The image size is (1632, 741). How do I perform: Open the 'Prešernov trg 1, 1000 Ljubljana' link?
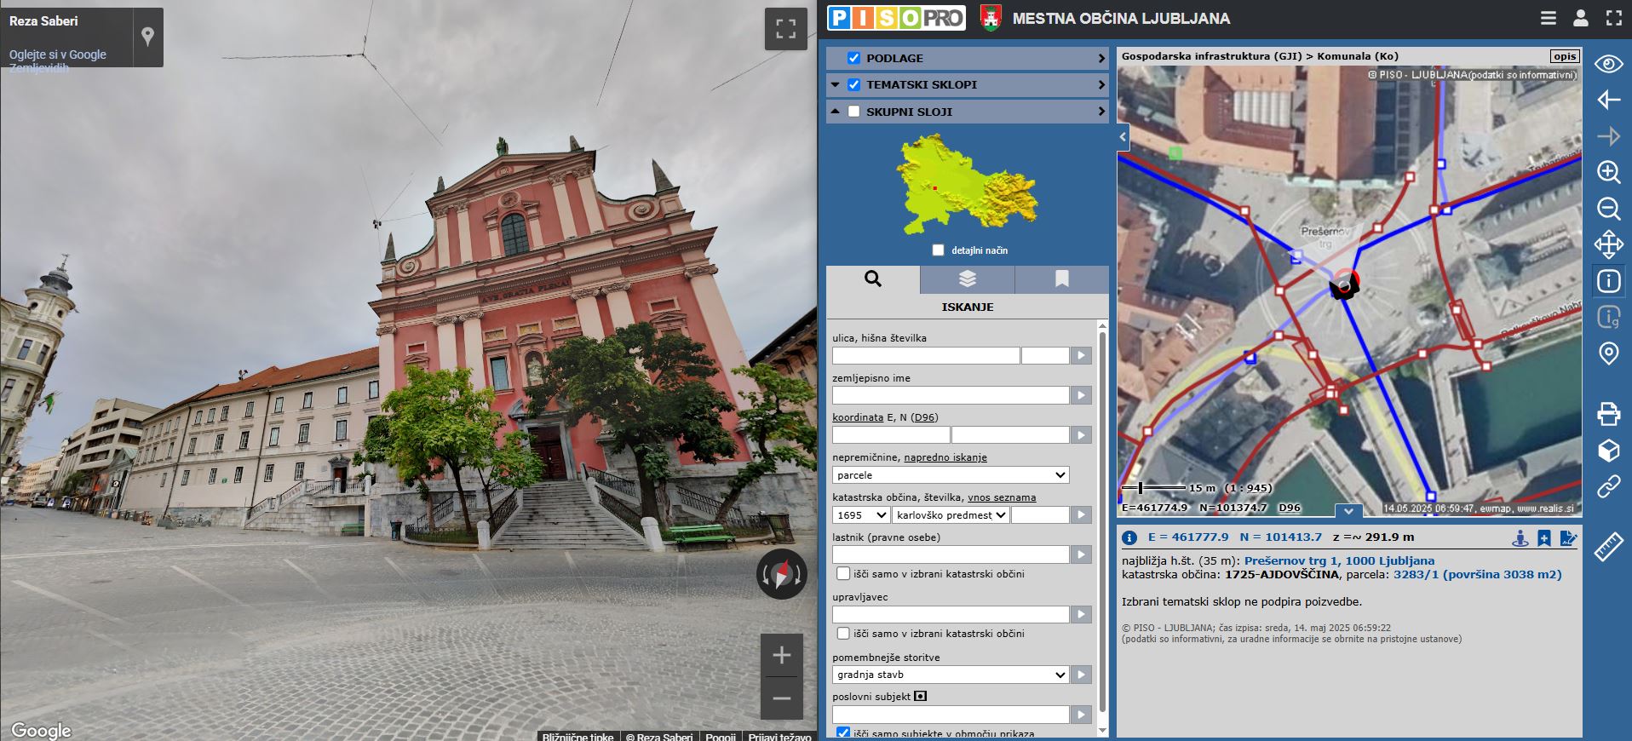(1339, 560)
